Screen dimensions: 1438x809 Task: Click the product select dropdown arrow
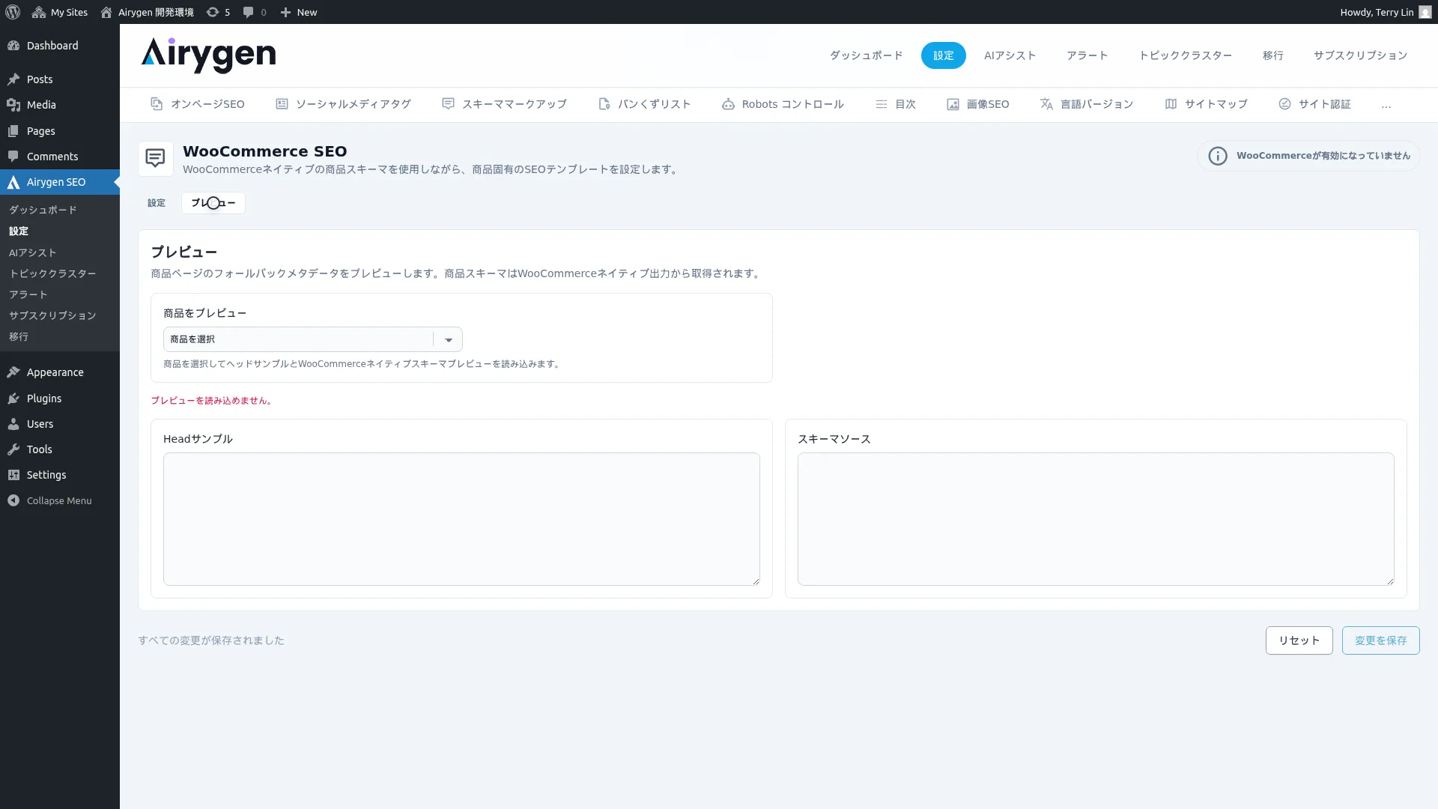click(x=449, y=339)
